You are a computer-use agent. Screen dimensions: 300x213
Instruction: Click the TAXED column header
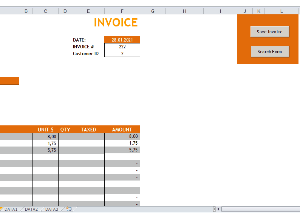click(x=88, y=130)
